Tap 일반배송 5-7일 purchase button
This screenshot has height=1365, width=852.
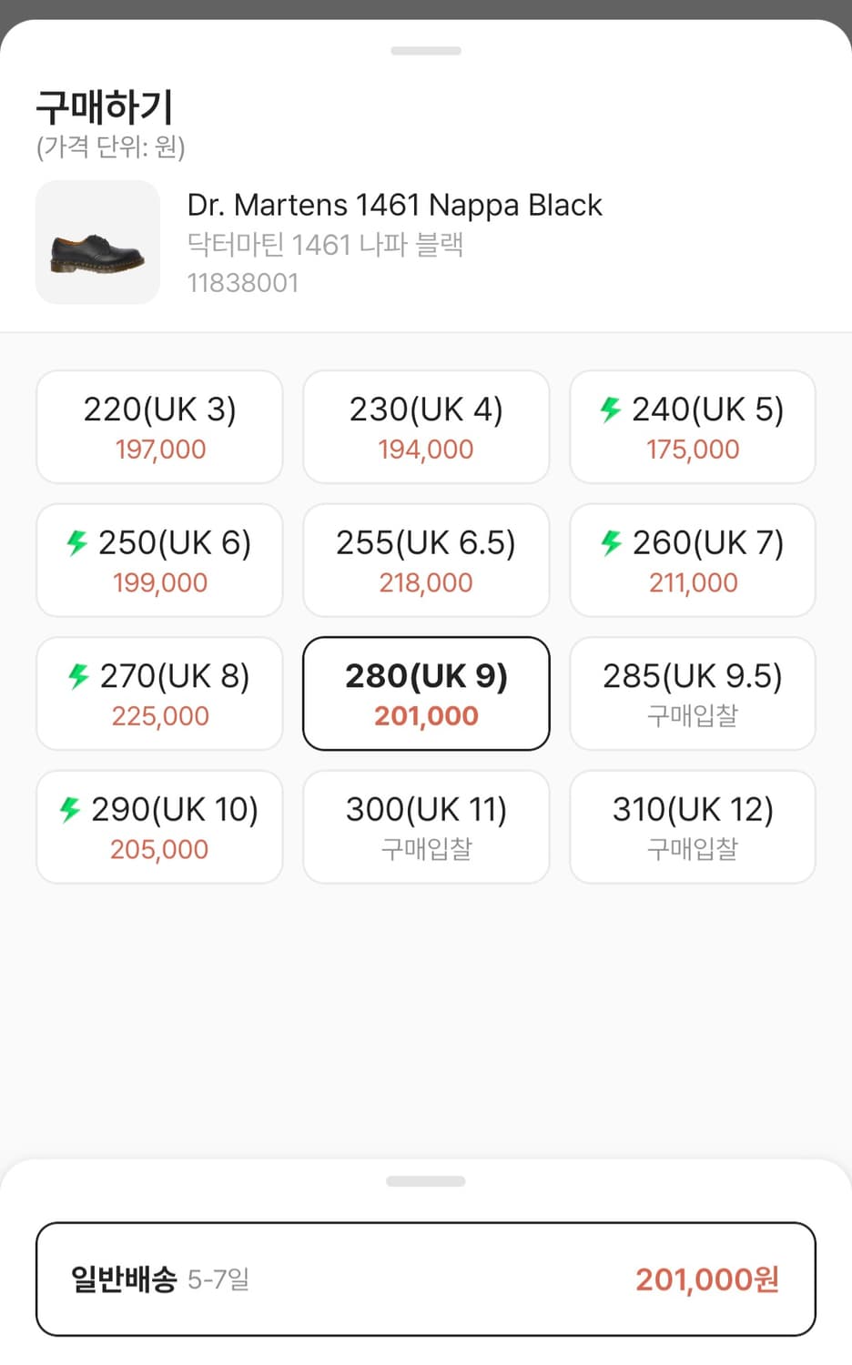426,1279
